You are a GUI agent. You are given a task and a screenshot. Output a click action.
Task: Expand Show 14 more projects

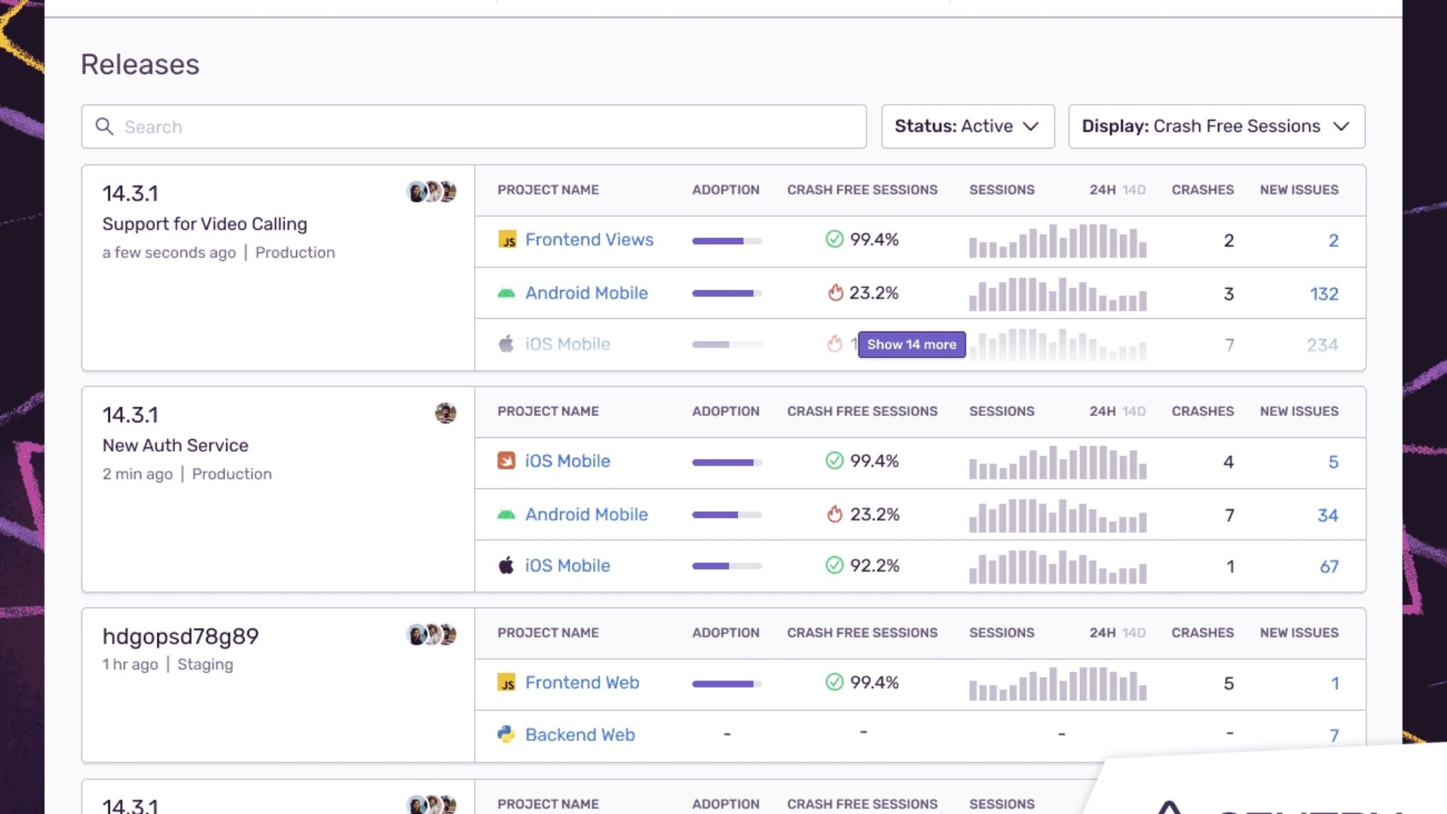click(911, 344)
